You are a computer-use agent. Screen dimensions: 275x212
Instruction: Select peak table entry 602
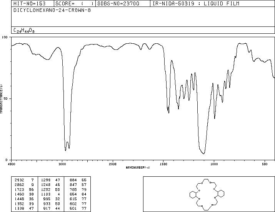73,204
